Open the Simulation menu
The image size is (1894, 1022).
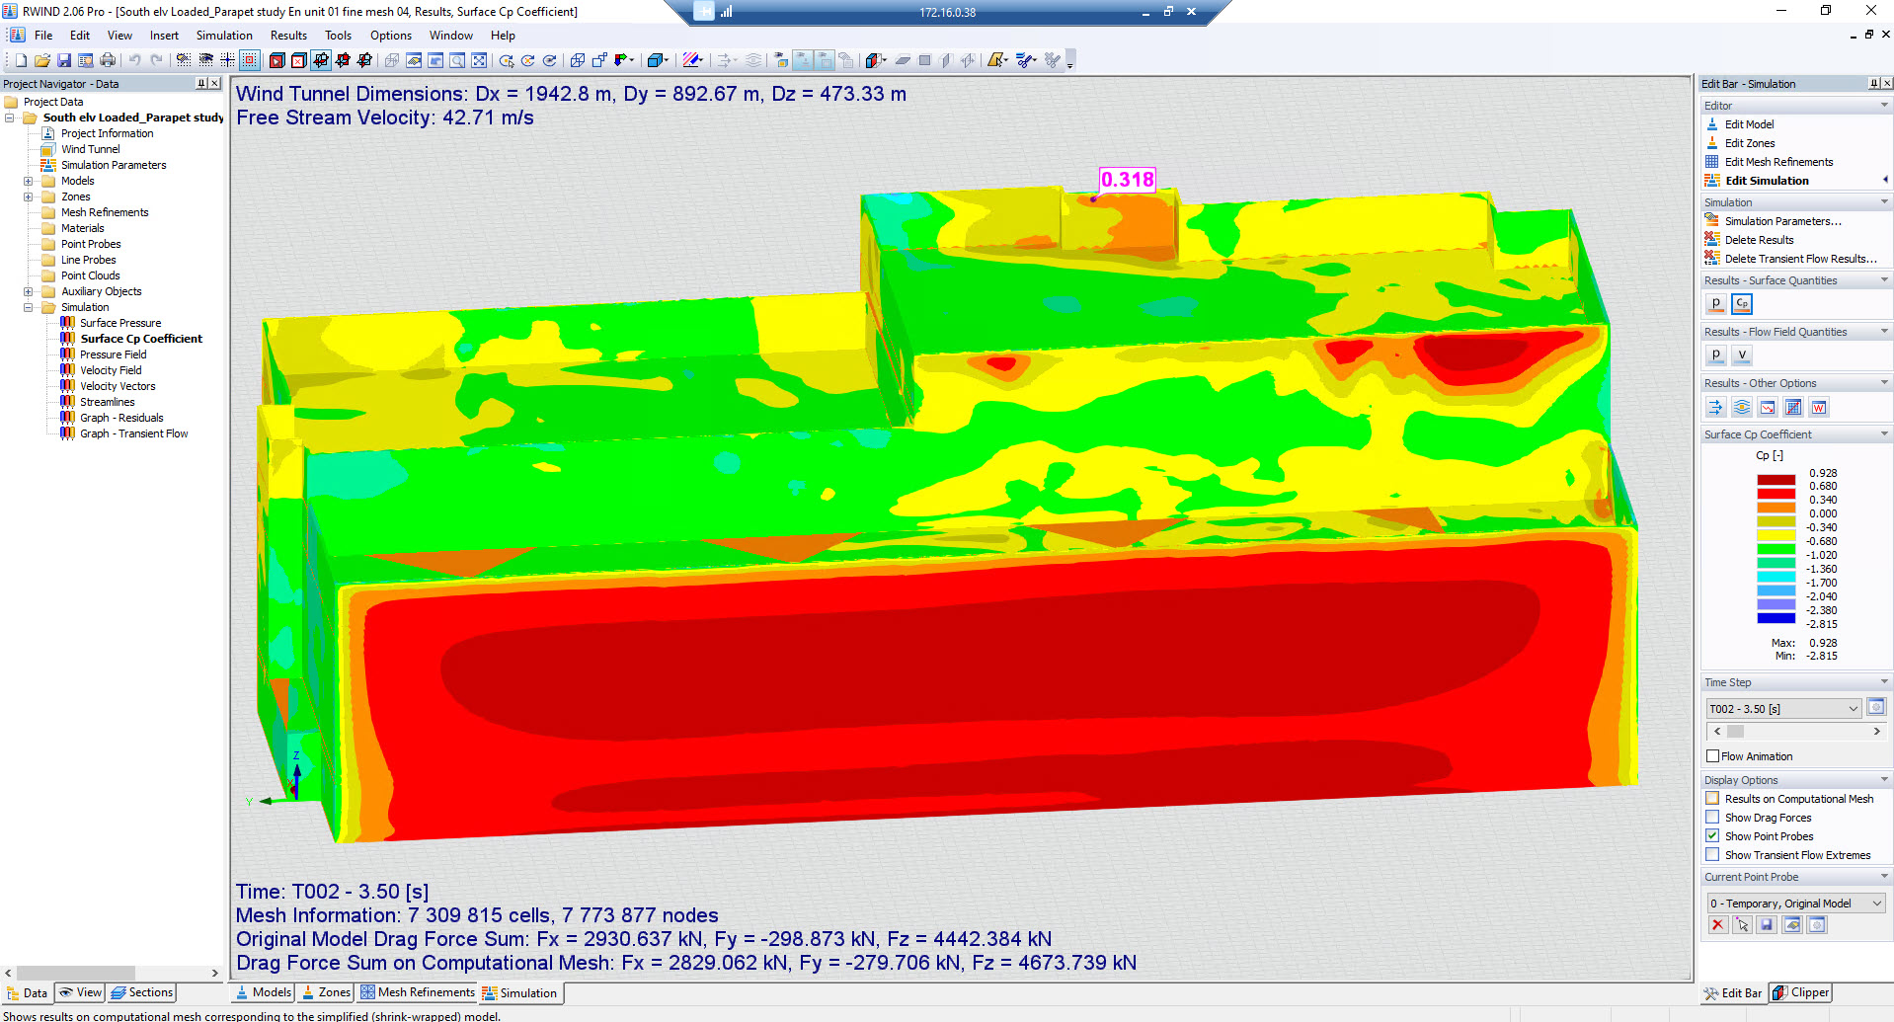pos(224,35)
